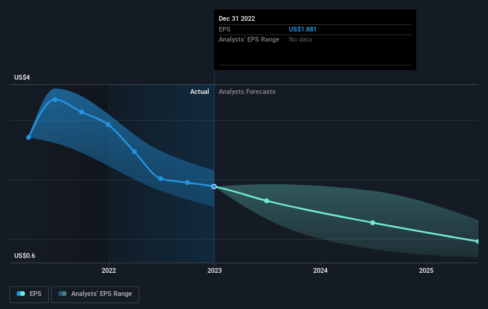Click the 2023 x-axis label
488x309 pixels.
click(215, 270)
